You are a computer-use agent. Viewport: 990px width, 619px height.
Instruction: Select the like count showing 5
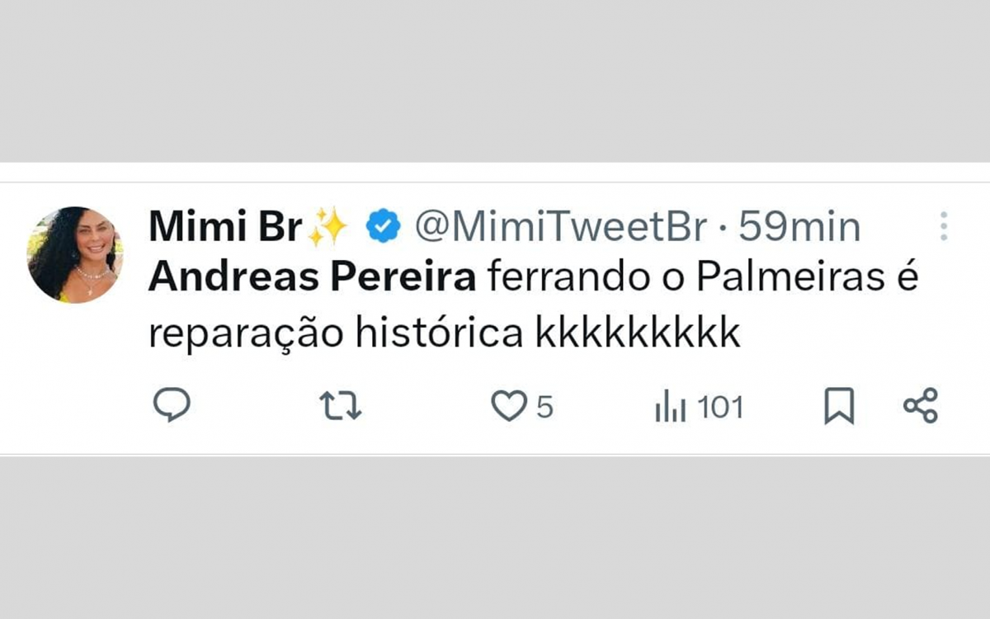click(x=544, y=404)
